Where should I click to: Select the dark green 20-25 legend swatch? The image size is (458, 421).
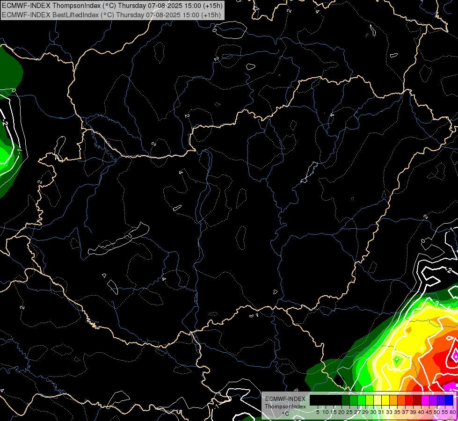346,400
